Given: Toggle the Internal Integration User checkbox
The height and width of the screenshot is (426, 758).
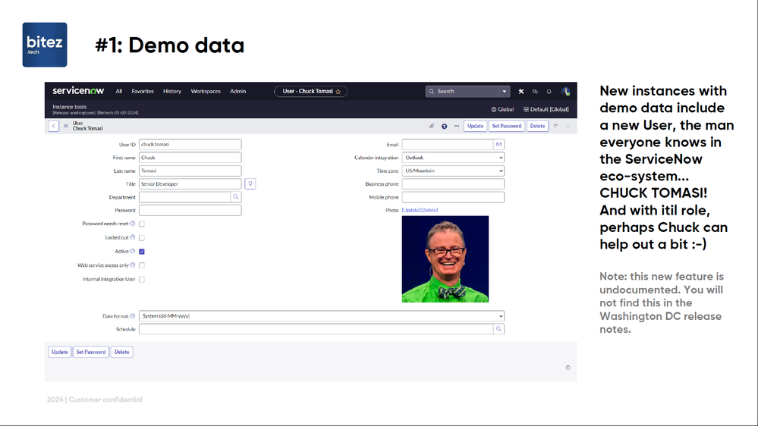Looking at the screenshot, I should (142, 279).
